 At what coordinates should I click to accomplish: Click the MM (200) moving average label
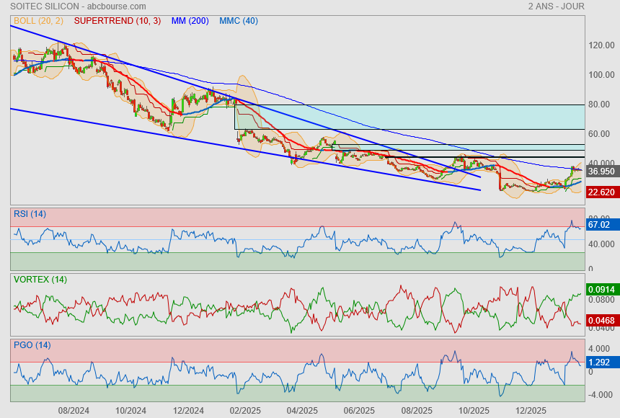pos(190,20)
